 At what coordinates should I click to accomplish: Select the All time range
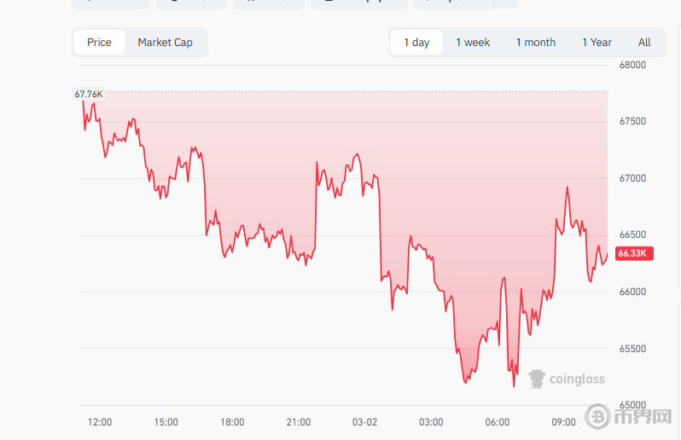tap(644, 43)
